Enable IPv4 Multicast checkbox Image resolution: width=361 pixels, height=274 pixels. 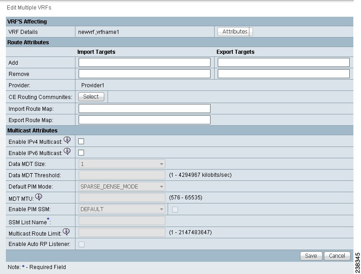81,141
